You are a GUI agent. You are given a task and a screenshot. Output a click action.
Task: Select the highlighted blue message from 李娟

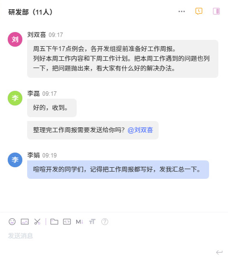(118, 170)
